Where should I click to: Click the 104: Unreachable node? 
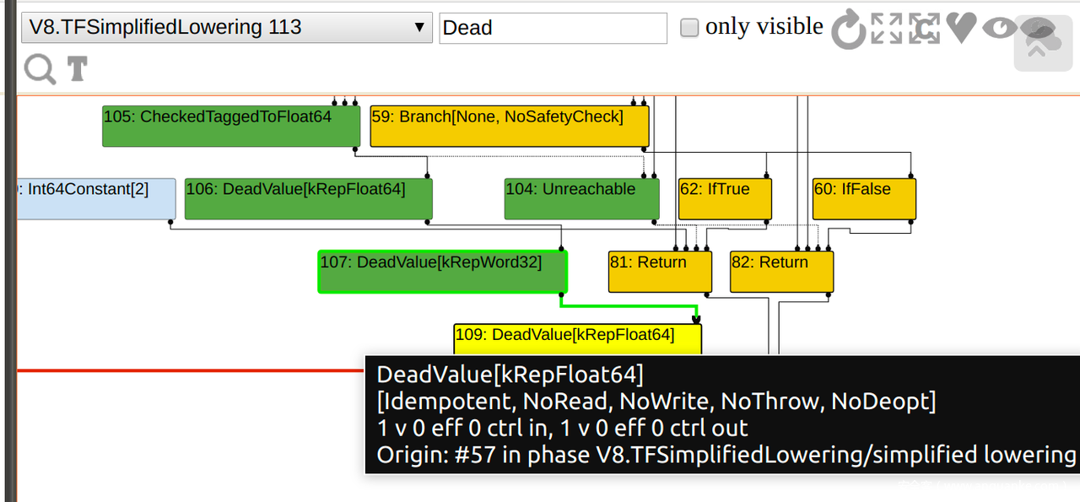581,198
